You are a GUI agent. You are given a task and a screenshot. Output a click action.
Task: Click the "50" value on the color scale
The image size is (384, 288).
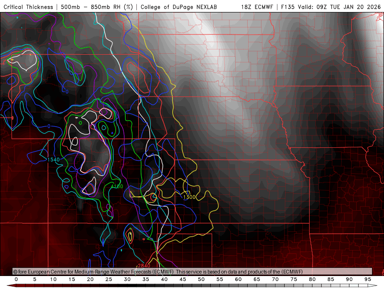coord(201,279)
